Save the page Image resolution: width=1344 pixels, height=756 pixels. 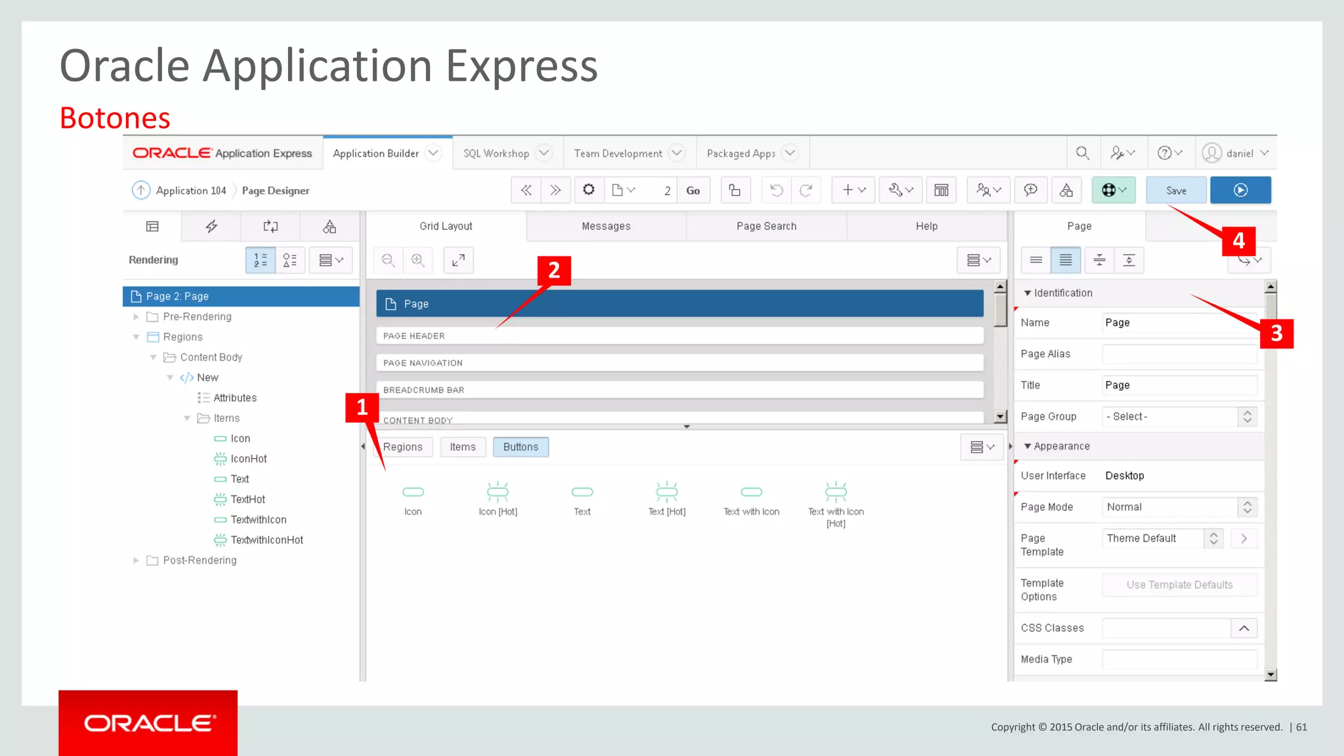click(1176, 190)
